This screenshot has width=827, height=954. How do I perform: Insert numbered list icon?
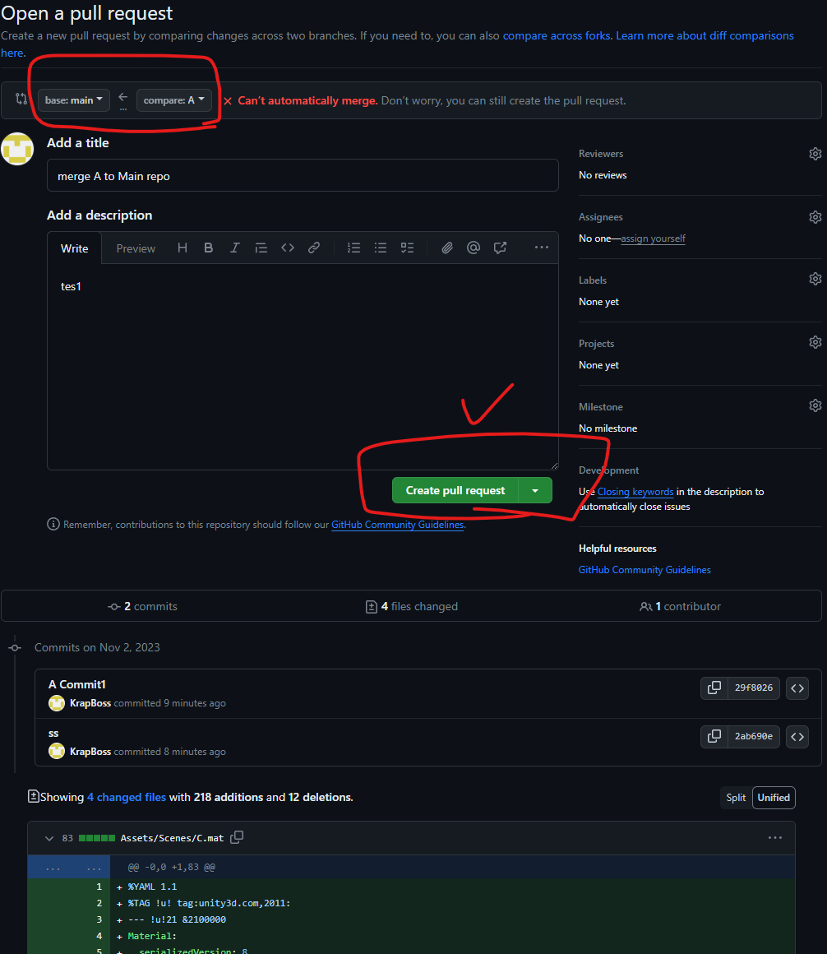[x=354, y=248]
